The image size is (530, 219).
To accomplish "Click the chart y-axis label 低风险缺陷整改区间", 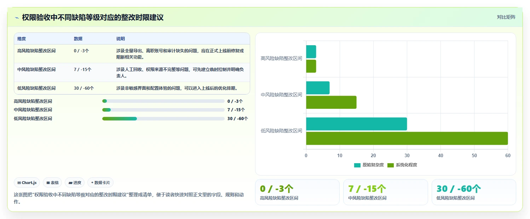I will click(281, 131).
